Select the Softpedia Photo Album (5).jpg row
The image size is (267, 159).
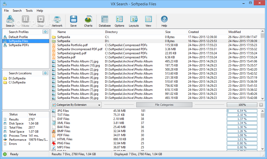(x=156, y=82)
